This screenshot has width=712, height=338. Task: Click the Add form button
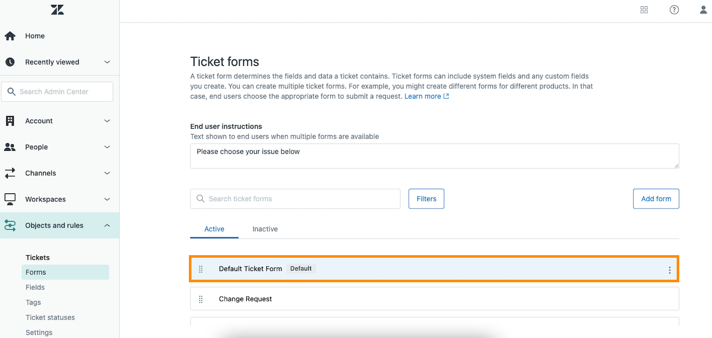[x=656, y=199]
